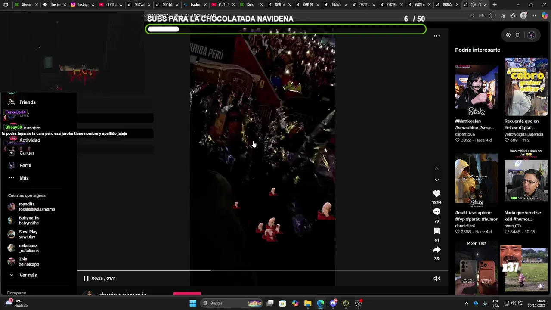The width and height of the screenshot is (551, 310).
Task: Mute the active tab via speaker icon
Action: pyautogui.click(x=473, y=5)
